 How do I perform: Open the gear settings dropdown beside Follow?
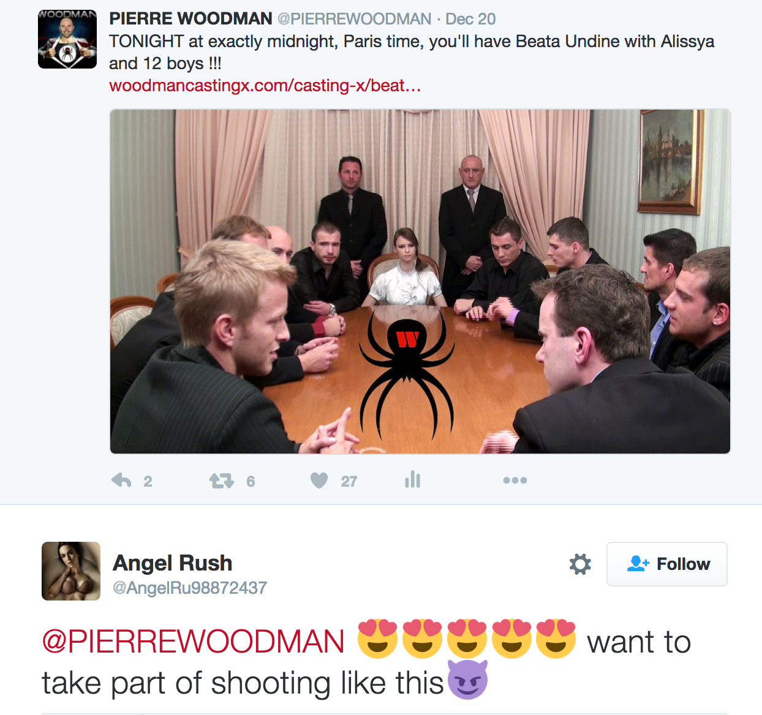coord(580,564)
